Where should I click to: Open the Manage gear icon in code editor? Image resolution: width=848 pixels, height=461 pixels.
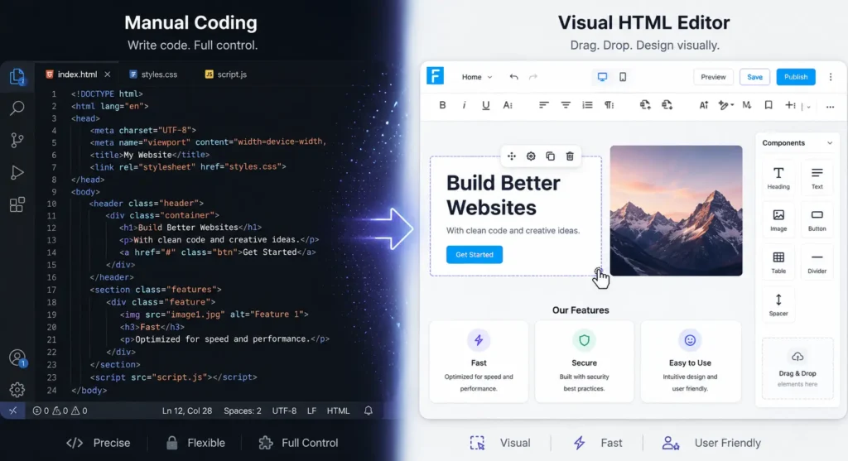tap(17, 389)
